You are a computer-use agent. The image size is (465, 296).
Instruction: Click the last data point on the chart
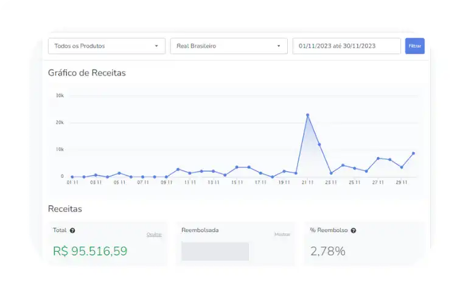(414, 153)
